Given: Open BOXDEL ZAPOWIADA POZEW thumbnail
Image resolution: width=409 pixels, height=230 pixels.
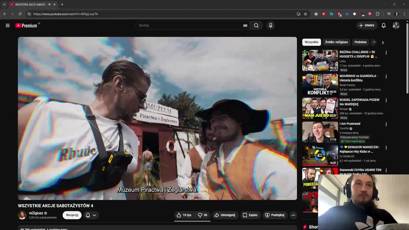Looking at the screenshot, I should (x=320, y=108).
